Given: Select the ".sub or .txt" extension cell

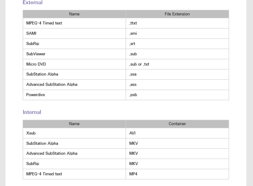Looking at the screenshot, I should tap(139, 64).
